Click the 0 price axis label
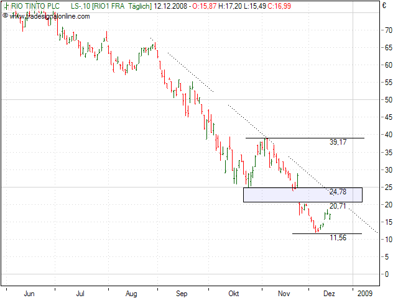398x298 pixels. (x=387, y=274)
